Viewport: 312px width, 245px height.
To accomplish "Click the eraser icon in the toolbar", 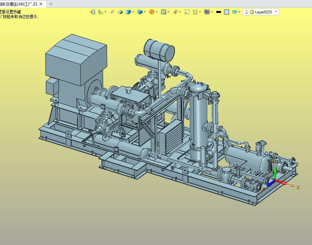I will [112, 12].
